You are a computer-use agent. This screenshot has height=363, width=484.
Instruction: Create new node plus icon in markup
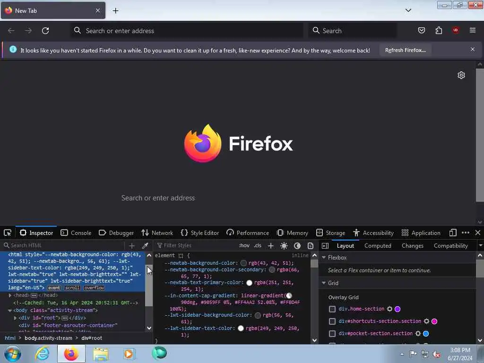(132, 246)
